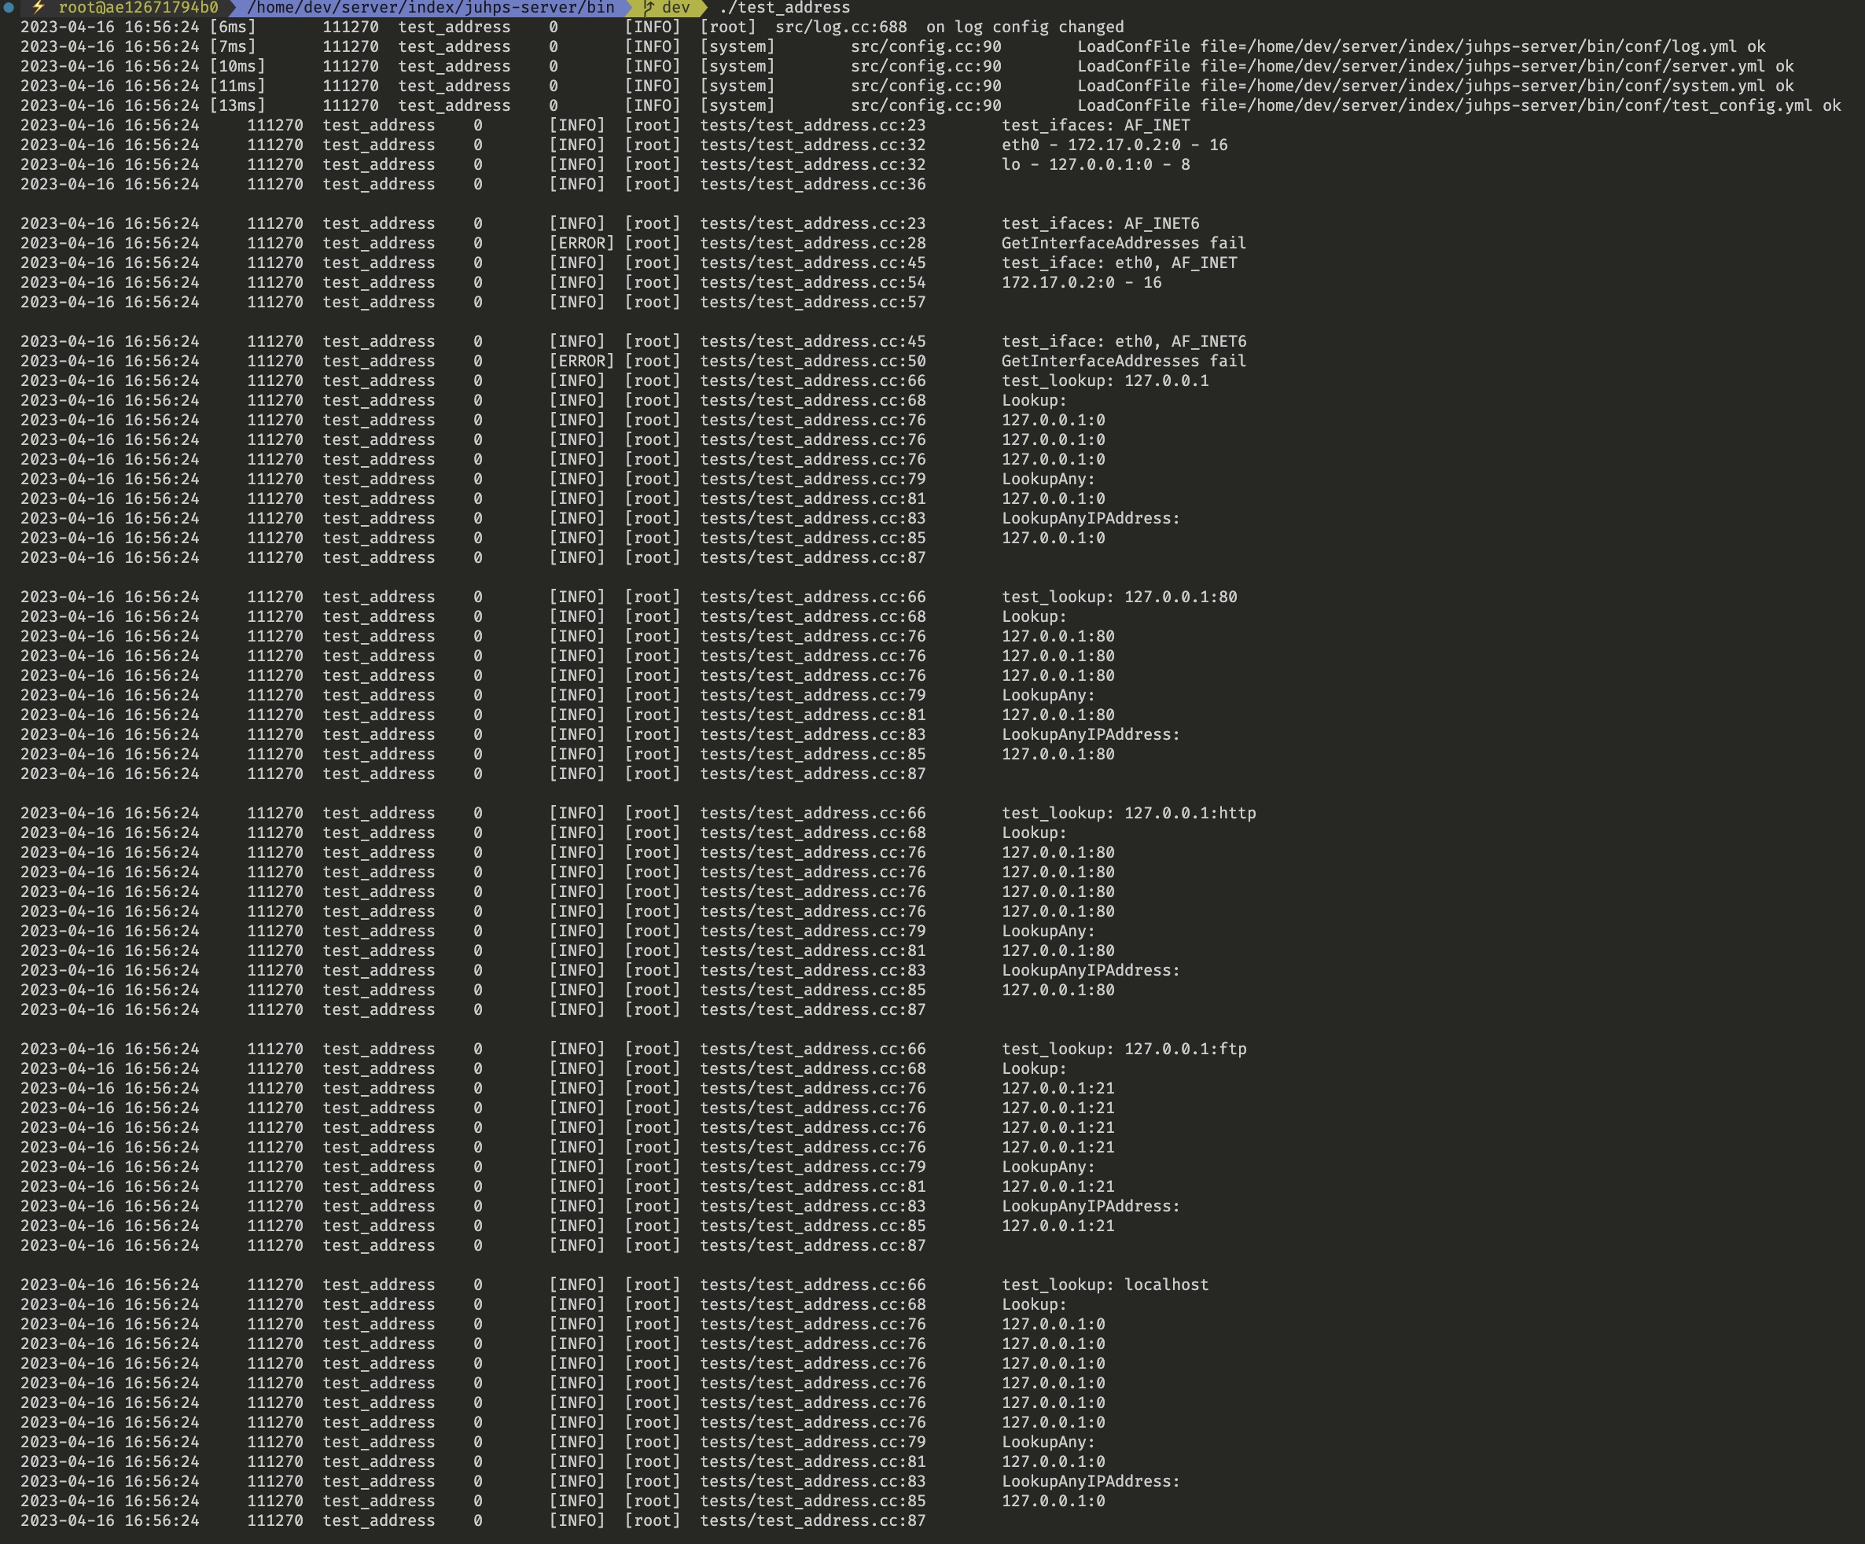
Task: Click the 'lo - 127.0.0.1:0 - 8' message
Action: tap(1096, 164)
